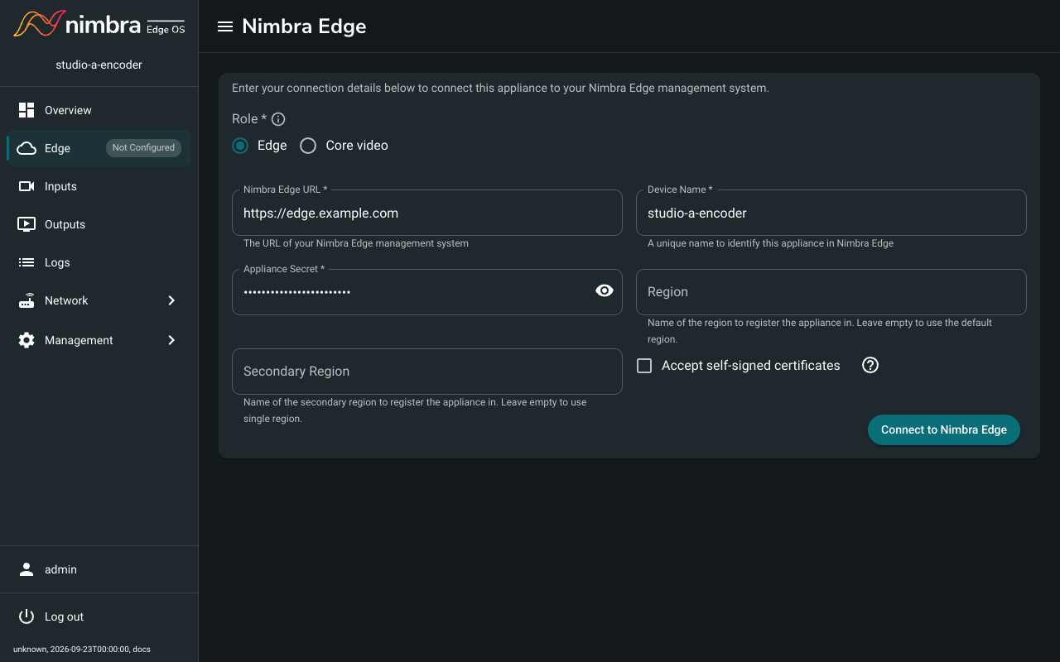Click the admin account entry
The image size is (1060, 662).
99,569
